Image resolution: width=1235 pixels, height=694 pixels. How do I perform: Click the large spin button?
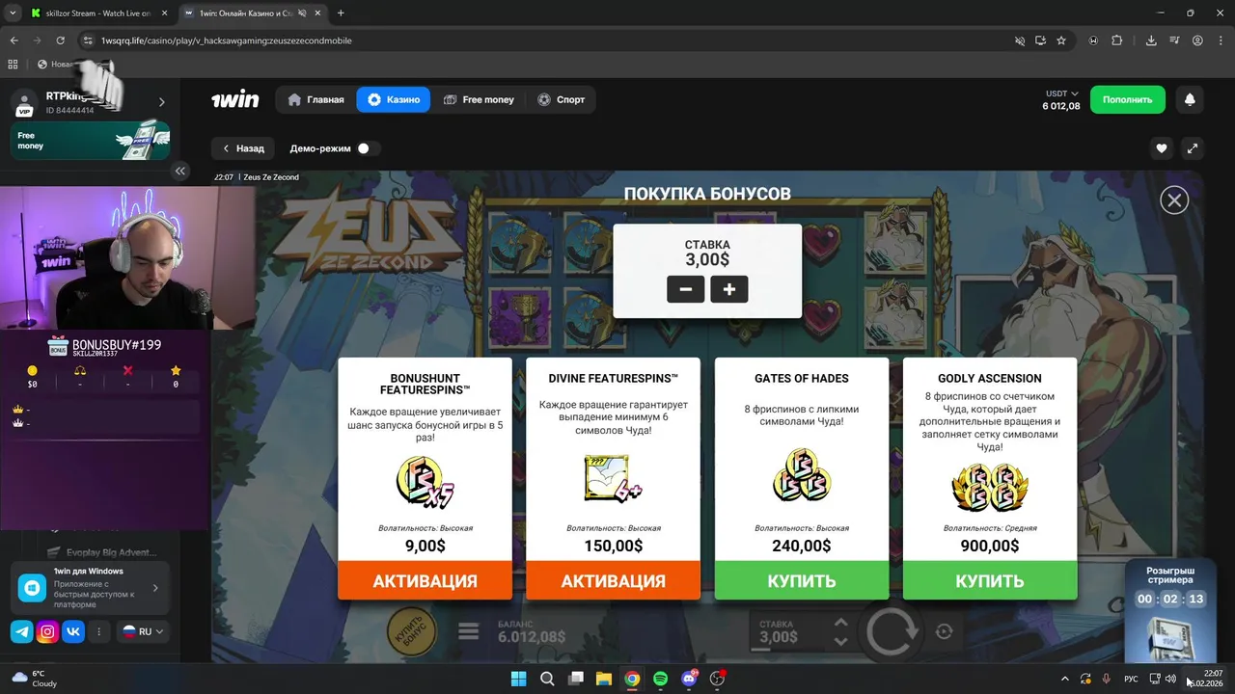pyautogui.click(x=893, y=632)
